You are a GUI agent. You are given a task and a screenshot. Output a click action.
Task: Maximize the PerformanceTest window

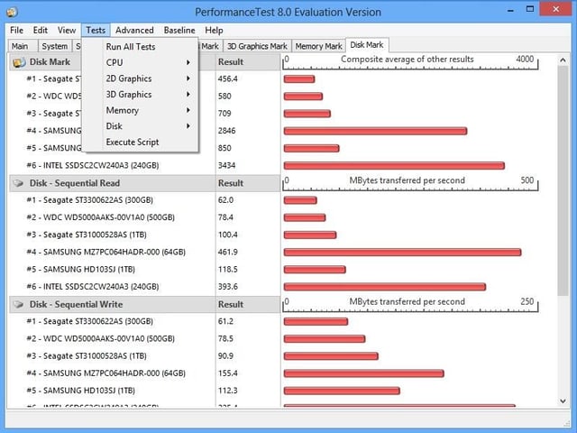click(x=530, y=10)
